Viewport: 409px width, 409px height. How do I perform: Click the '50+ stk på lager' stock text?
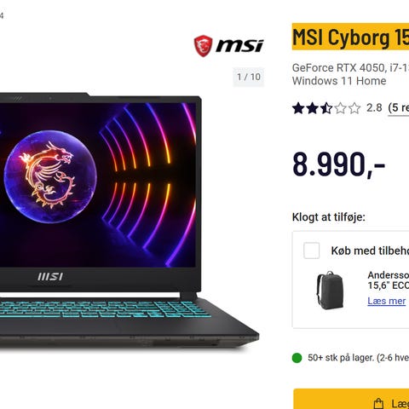pos(358,358)
